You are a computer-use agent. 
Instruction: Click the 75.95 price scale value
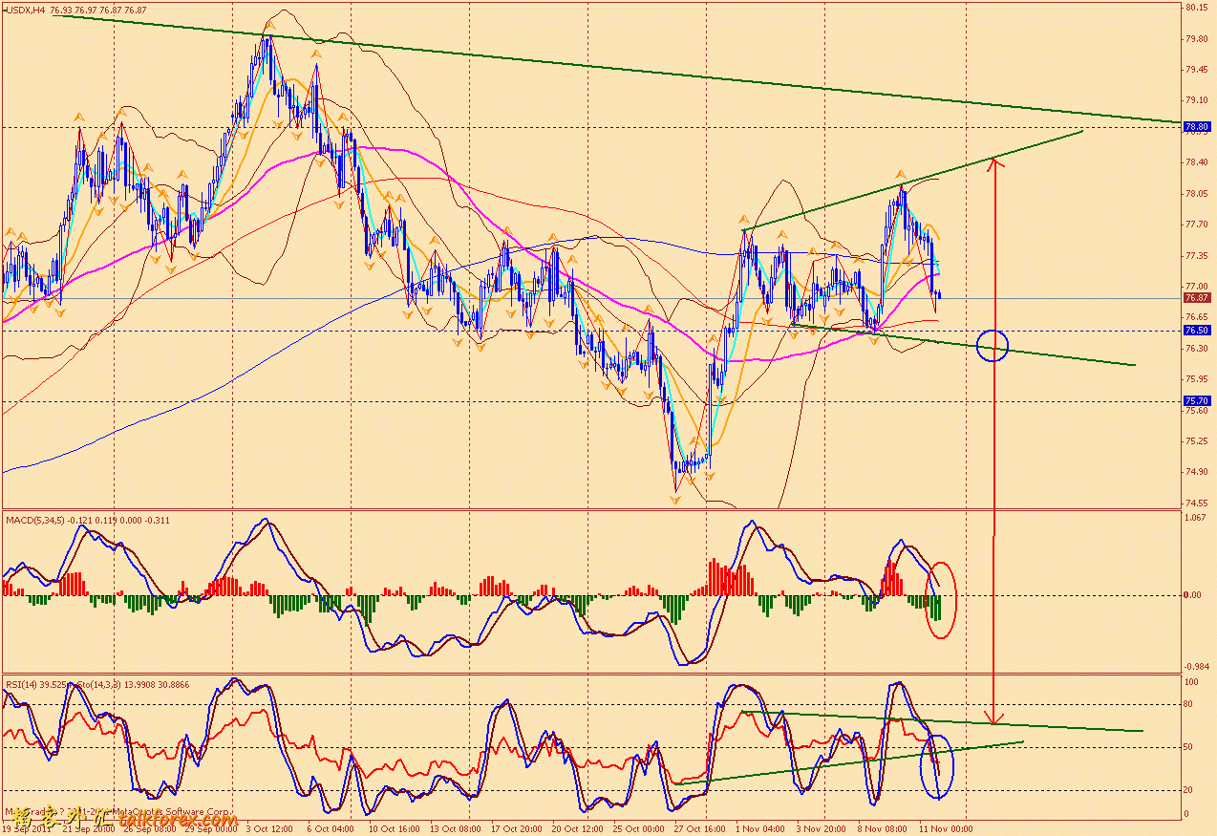pyautogui.click(x=1197, y=379)
